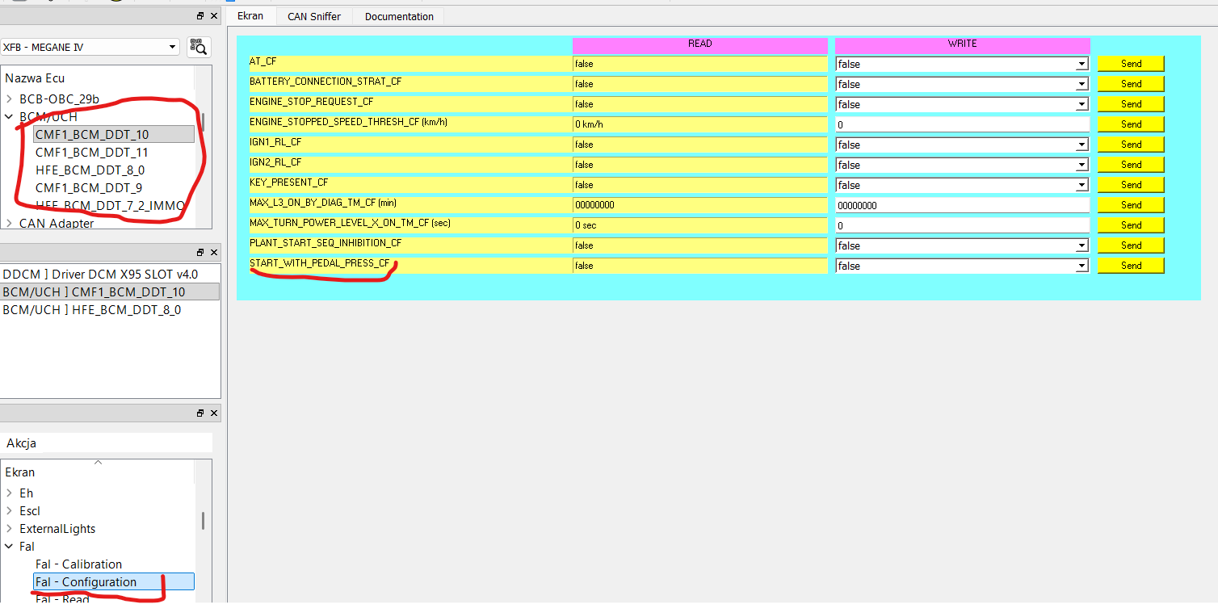Click the QR scan icon beside vehicle selector
This screenshot has width=1218, height=604.
tap(199, 47)
